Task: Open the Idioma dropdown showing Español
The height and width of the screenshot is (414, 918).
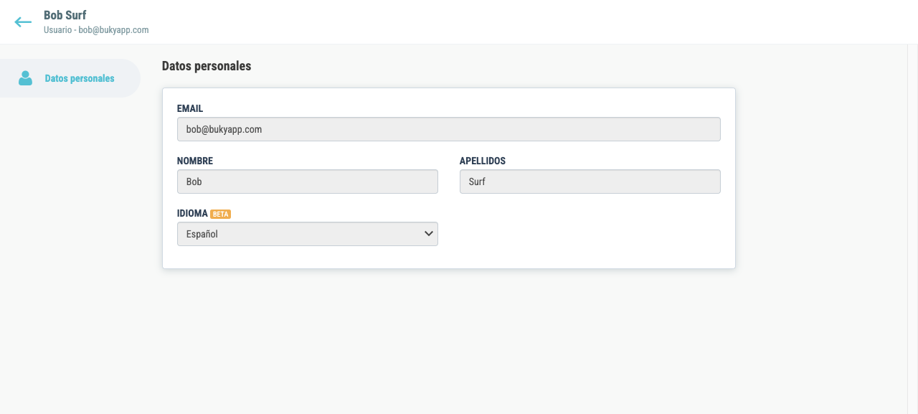Action: pyautogui.click(x=308, y=234)
